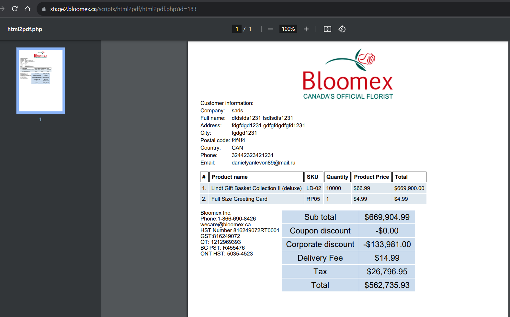Click the address bar URL

tap(123, 9)
